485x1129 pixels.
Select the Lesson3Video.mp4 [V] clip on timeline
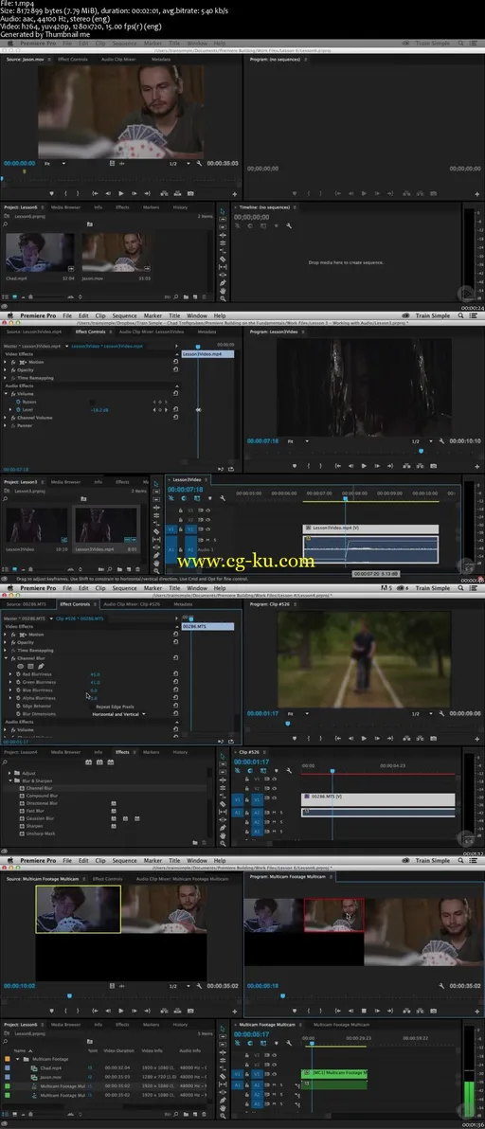pos(370,529)
